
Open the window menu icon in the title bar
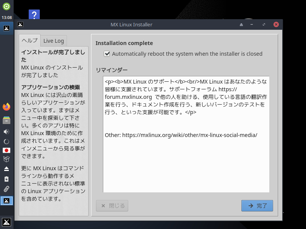(20, 24)
